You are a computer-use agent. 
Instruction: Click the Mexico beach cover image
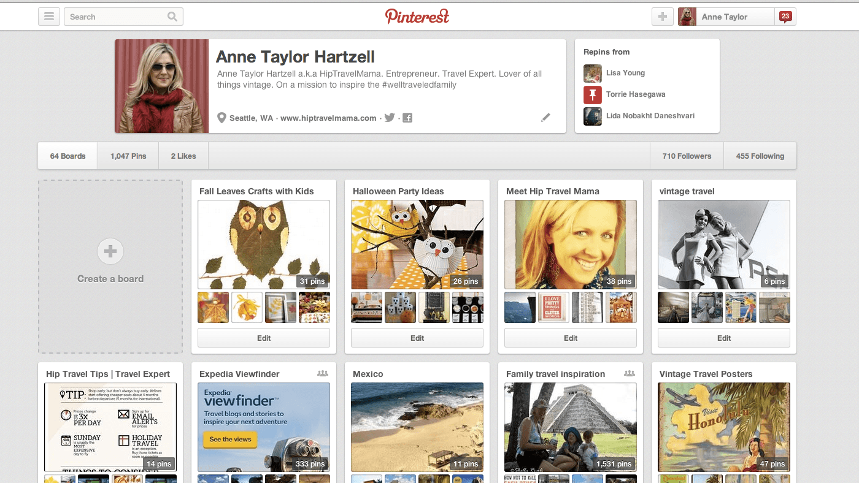point(417,427)
